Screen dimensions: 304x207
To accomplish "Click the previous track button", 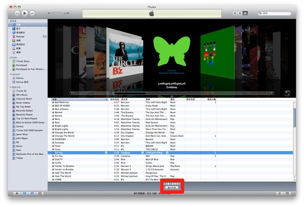I will [17, 13].
